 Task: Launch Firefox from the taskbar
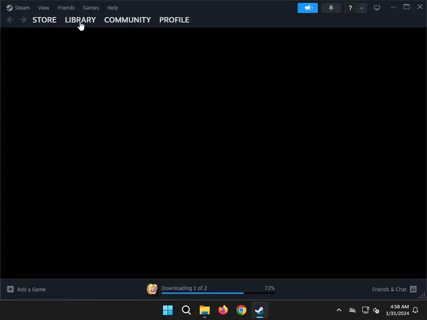click(223, 310)
